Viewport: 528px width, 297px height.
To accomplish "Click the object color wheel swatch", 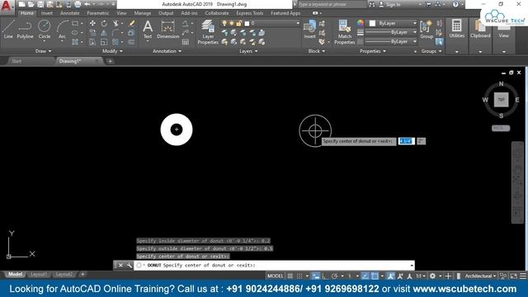I will (x=361, y=23).
